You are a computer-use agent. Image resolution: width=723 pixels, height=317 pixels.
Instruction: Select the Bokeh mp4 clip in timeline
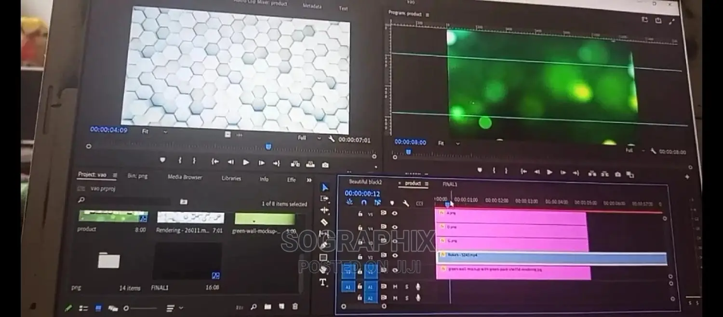552,258
